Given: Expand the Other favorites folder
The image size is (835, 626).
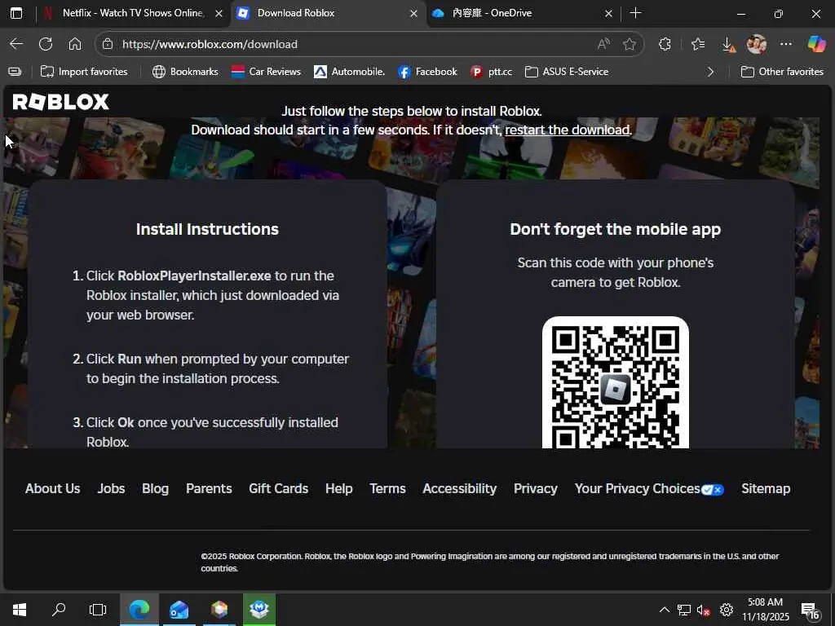Looking at the screenshot, I should pos(782,72).
